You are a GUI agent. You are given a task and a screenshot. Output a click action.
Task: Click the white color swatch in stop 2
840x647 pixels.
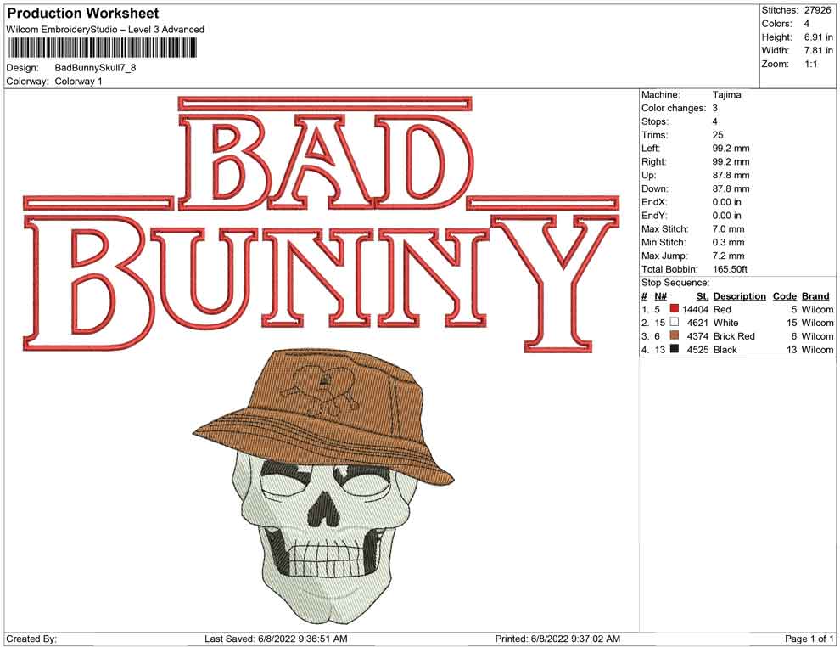675,322
